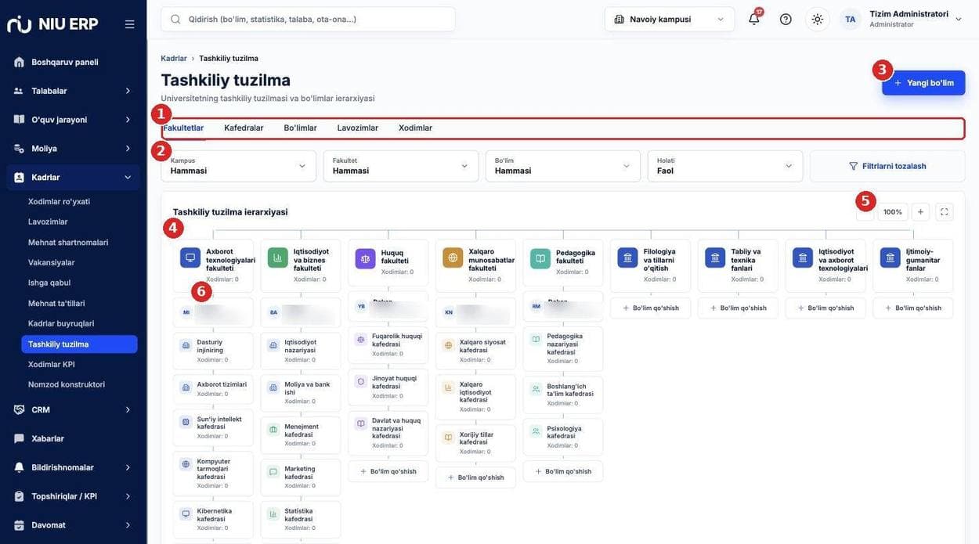Click the TA user avatar
979x544 pixels.
coord(850,19)
